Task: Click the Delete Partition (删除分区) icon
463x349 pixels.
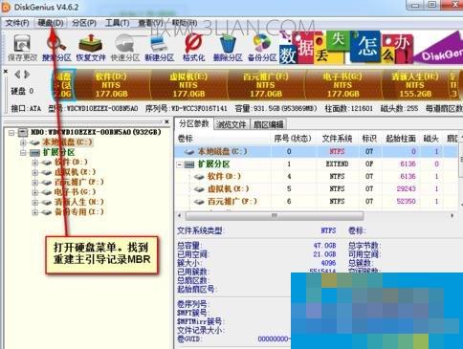Action: click(228, 48)
